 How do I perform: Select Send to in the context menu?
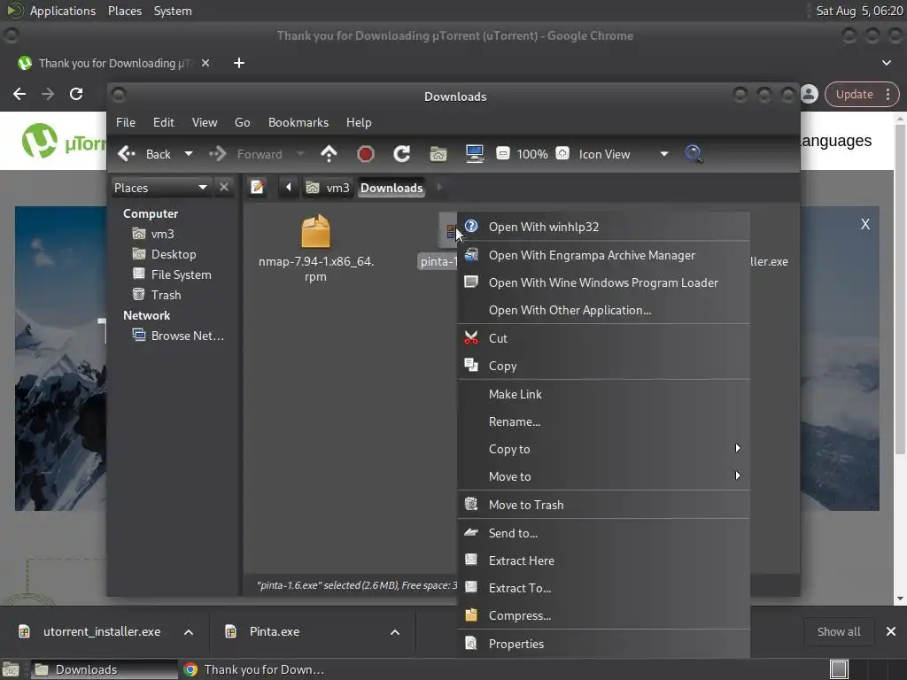pyautogui.click(x=603, y=533)
